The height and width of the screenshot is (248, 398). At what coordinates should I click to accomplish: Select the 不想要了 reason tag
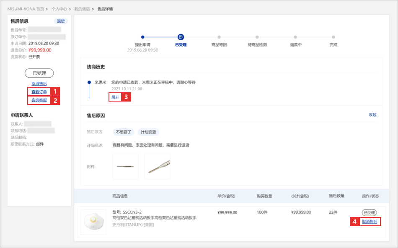[x=124, y=132]
